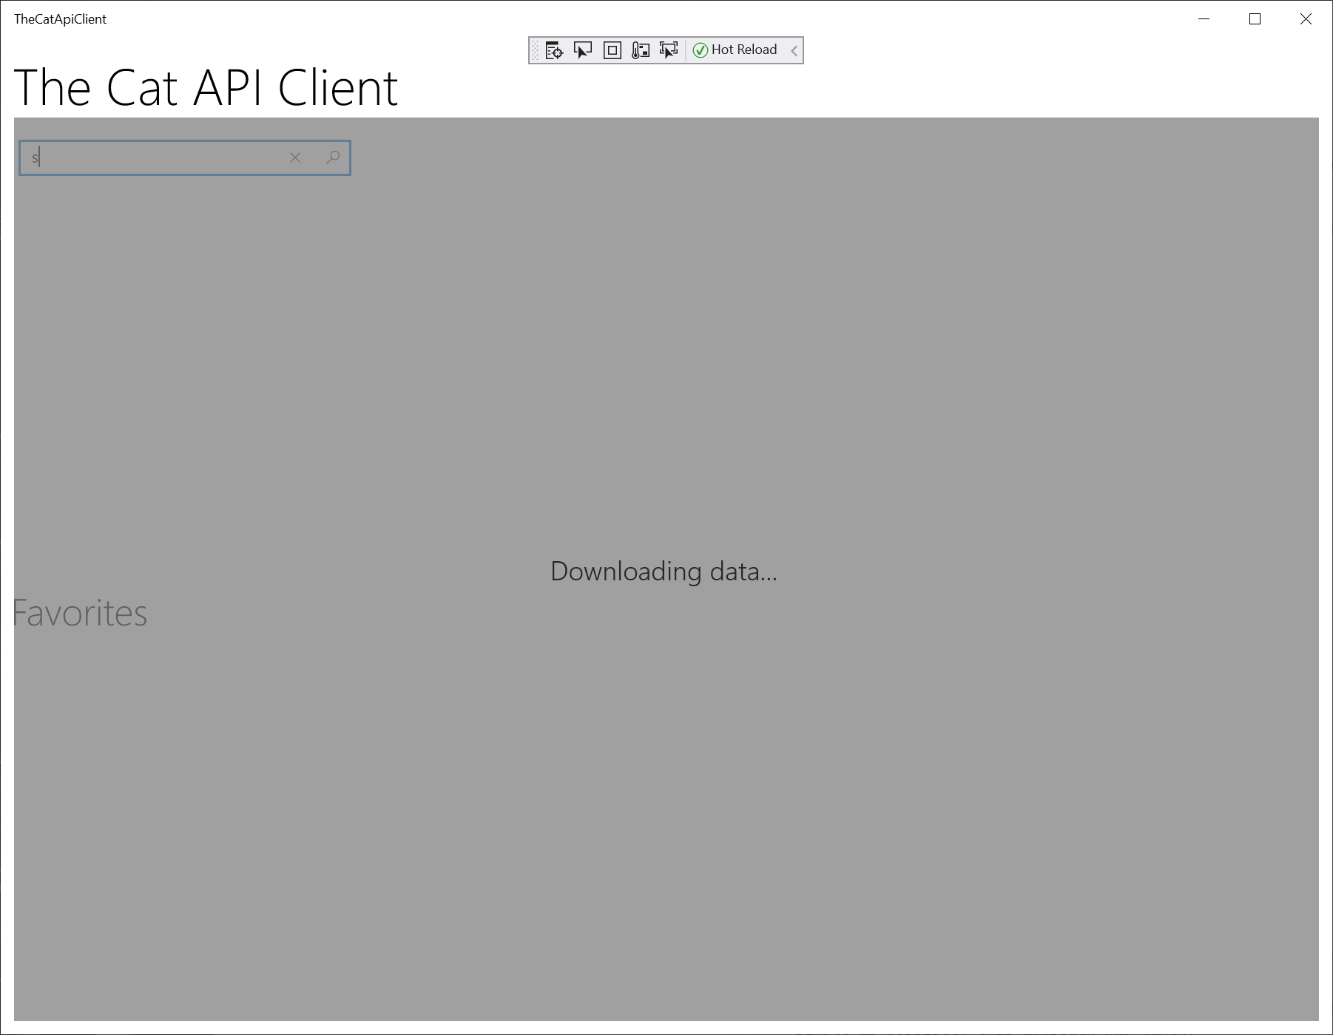
Task: Click the thermometer icon on the debug toolbar
Action: [639, 50]
